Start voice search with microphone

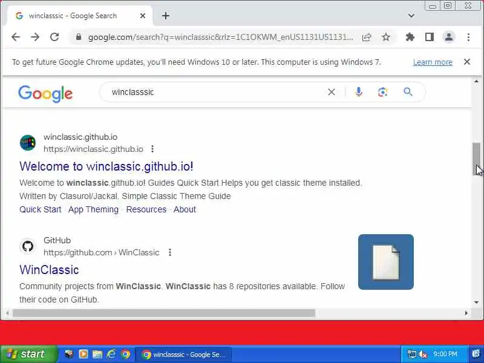358,92
